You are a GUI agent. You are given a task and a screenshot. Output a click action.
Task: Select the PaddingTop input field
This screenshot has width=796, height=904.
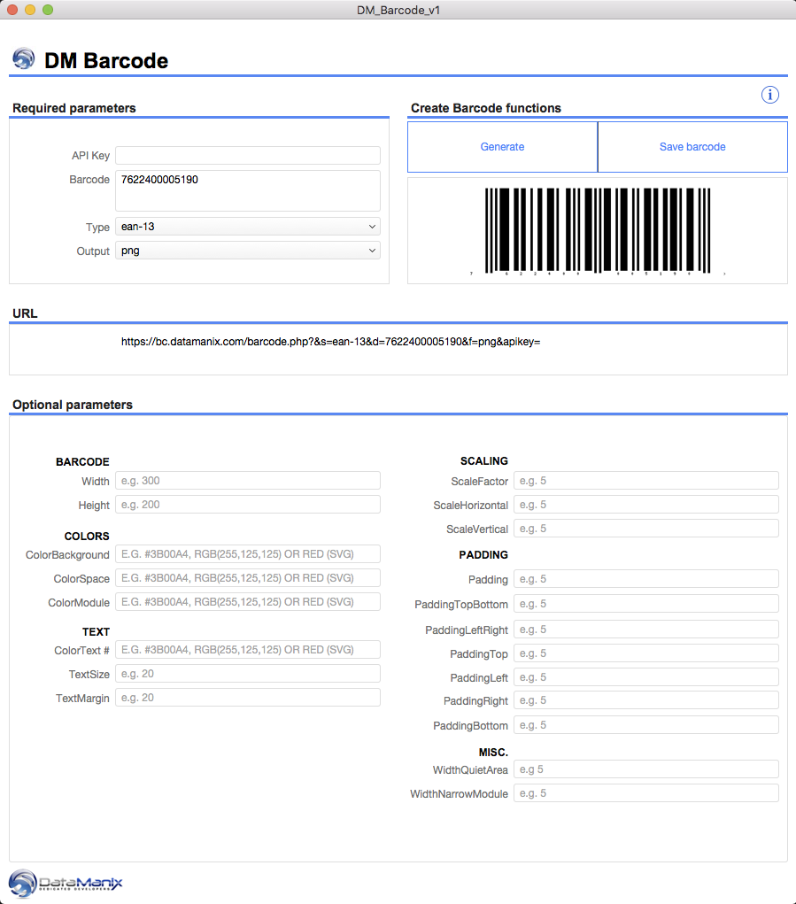[646, 653]
